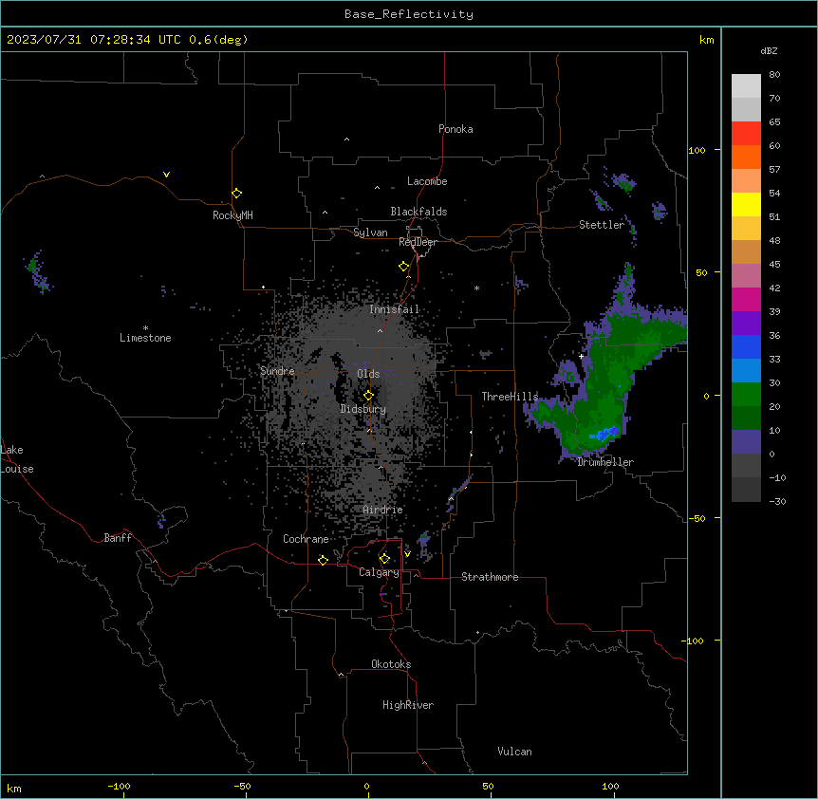This screenshot has width=818, height=799.
Task: Click the Cochrane city label
Action: (x=306, y=539)
